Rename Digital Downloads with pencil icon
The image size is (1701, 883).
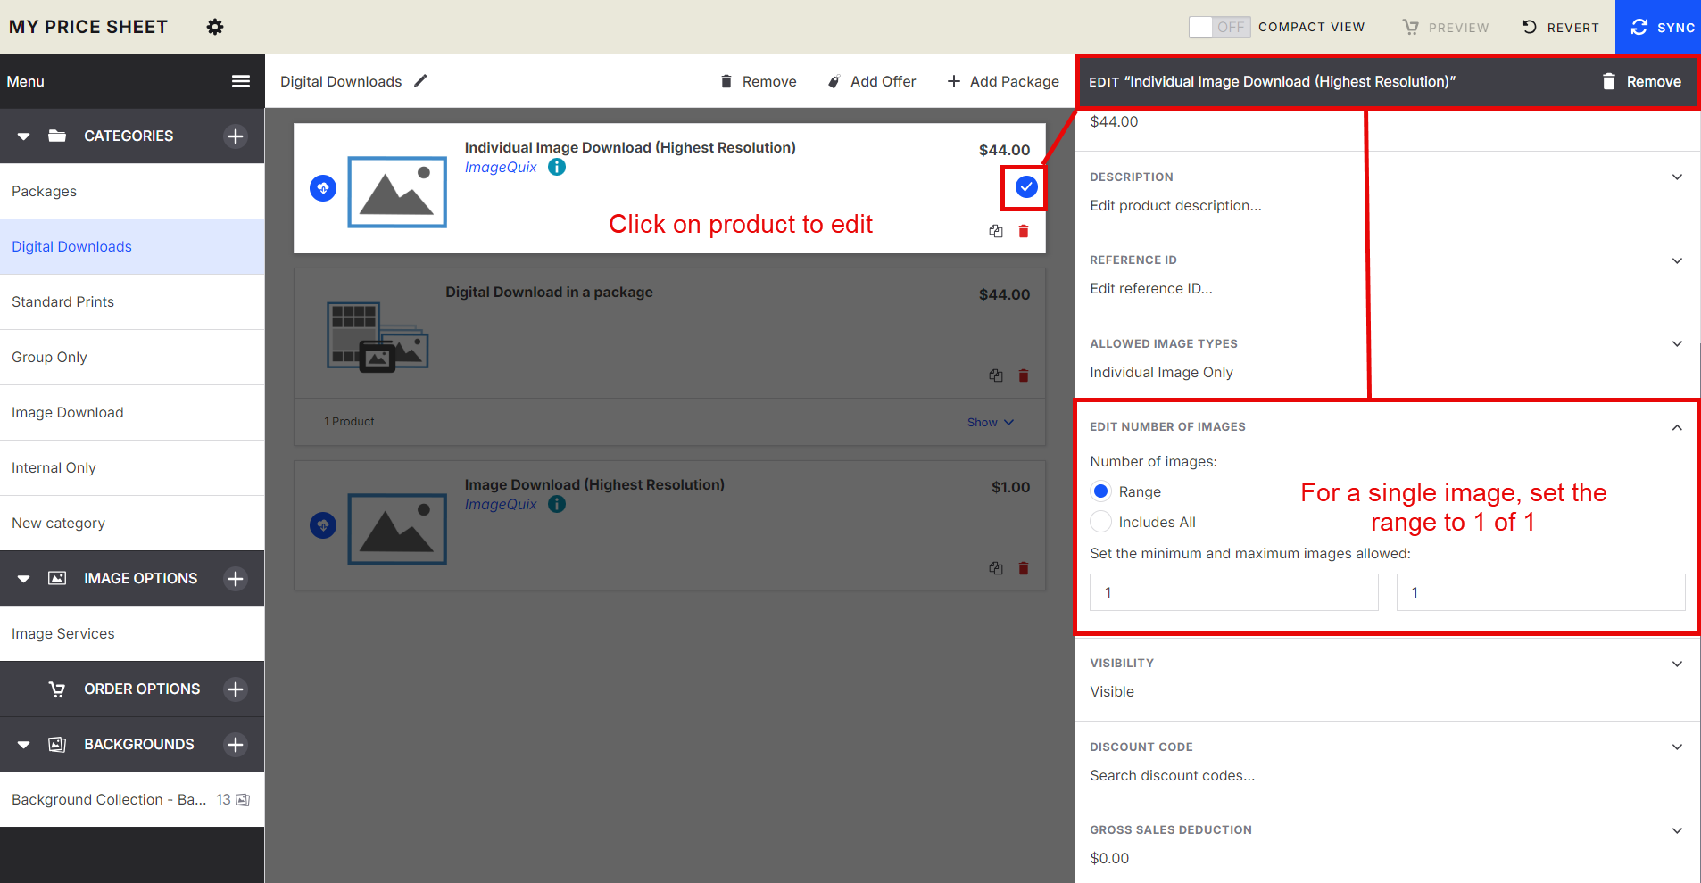[420, 81]
